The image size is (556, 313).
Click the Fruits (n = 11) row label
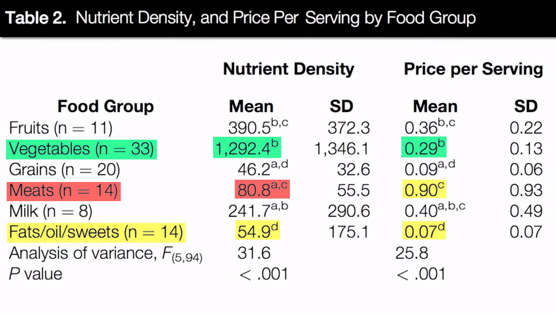[x=61, y=128]
